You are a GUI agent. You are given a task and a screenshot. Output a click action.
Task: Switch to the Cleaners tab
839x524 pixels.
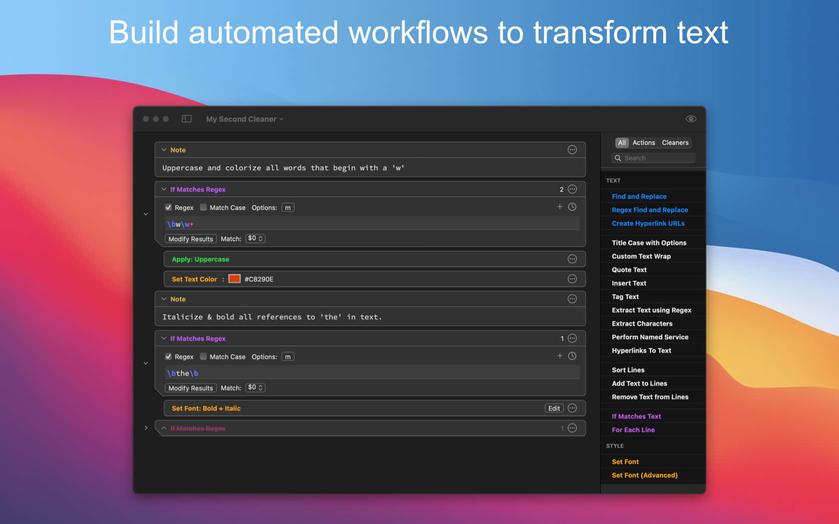675,143
